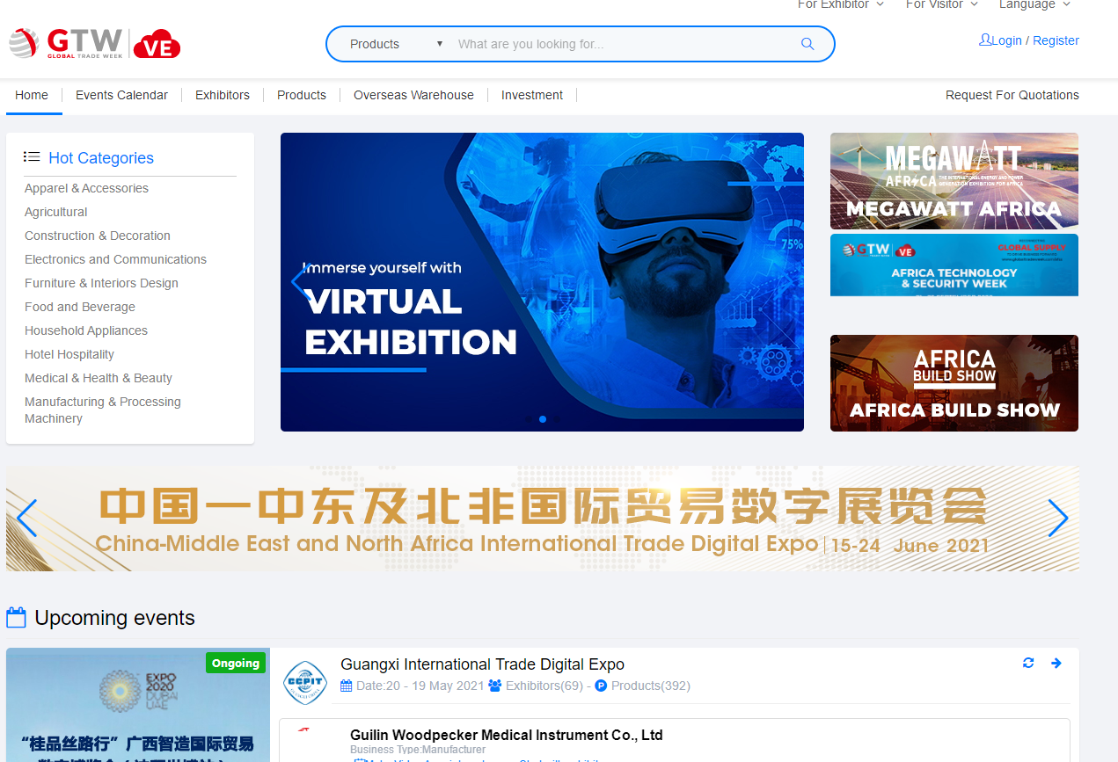Open the Guangxi Expo event thumbnail image
Viewport: 1118px width, 762px height.
[x=138, y=705]
